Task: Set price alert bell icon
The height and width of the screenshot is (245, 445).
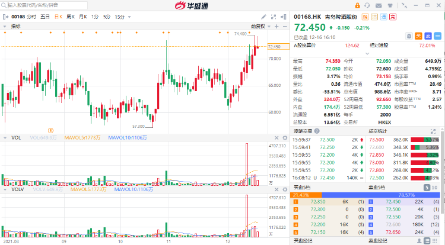Action: pyautogui.click(x=409, y=36)
